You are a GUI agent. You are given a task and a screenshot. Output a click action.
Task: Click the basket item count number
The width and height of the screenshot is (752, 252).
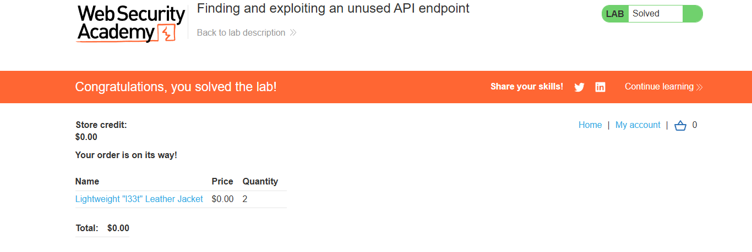click(695, 125)
